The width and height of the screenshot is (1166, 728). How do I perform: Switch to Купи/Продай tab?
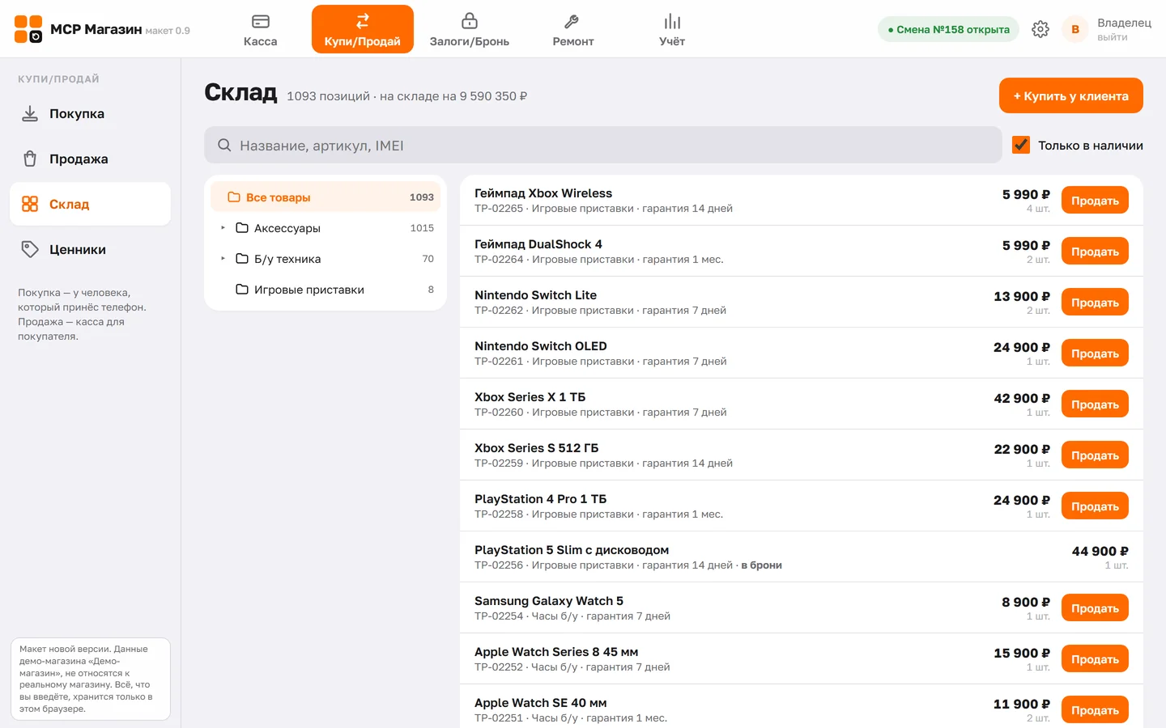363,29
